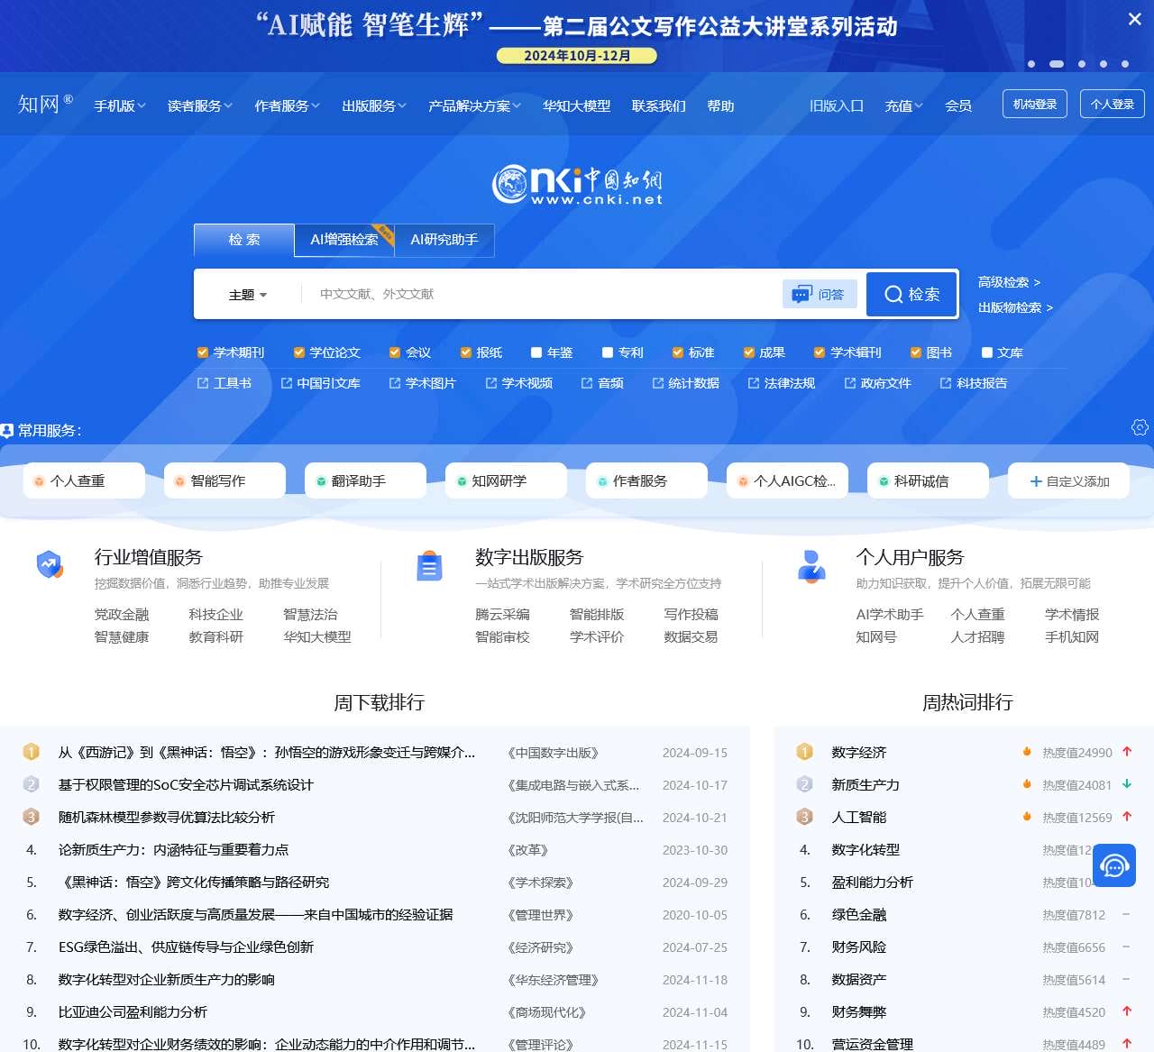Screen dimensions: 1154x1052
Task: Open 学术图片 external link
Action: click(423, 383)
